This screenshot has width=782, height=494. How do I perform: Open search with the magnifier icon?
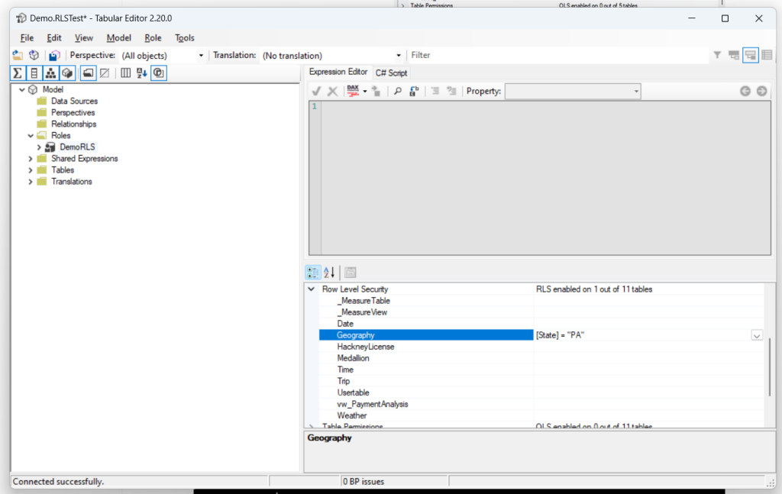pos(397,91)
